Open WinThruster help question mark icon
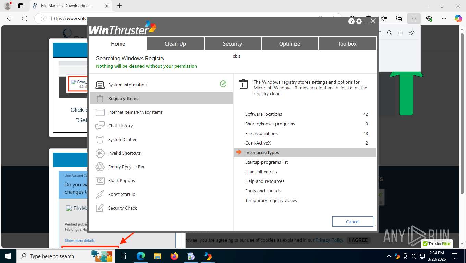The image size is (466, 263). tap(352, 21)
